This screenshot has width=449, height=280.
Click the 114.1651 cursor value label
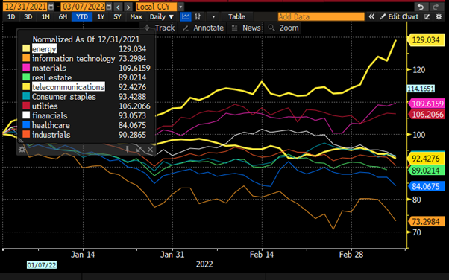(421, 89)
